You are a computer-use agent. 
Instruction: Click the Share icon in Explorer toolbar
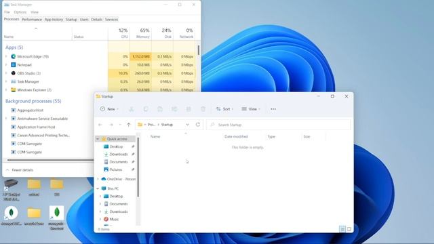[x=189, y=109]
